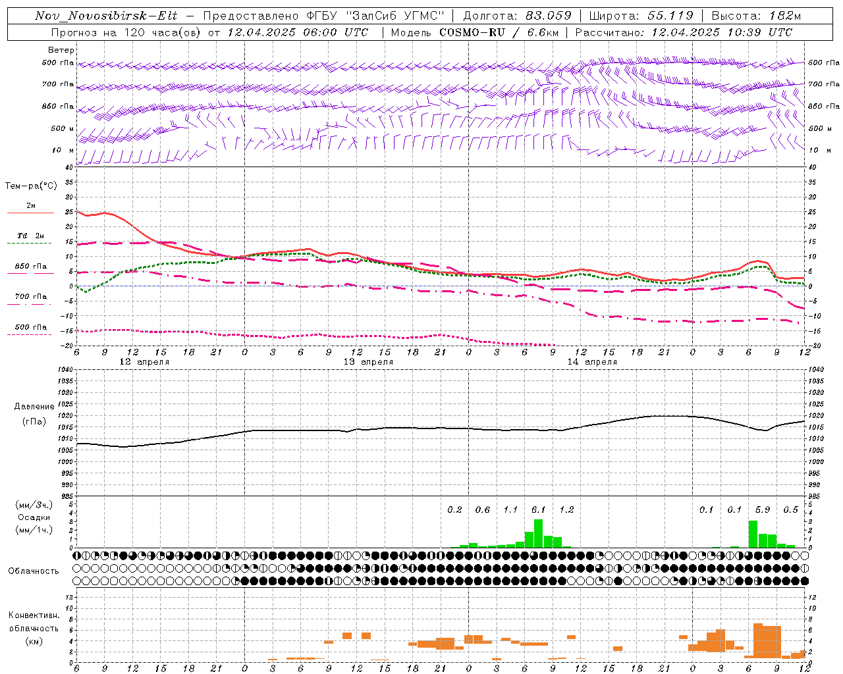
Task: Click the Облачность row label
Action: (x=34, y=571)
